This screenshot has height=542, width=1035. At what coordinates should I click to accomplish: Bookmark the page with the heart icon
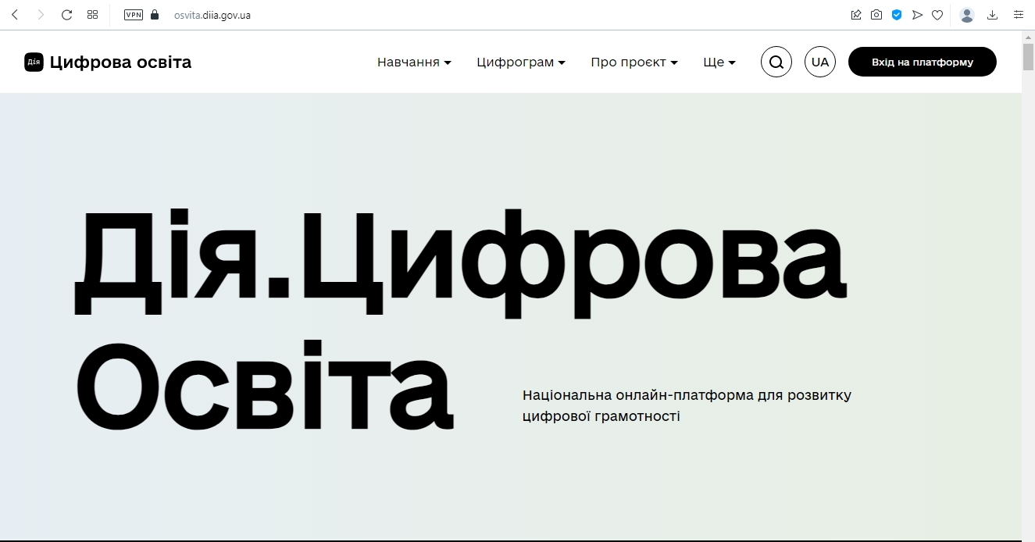pos(937,15)
